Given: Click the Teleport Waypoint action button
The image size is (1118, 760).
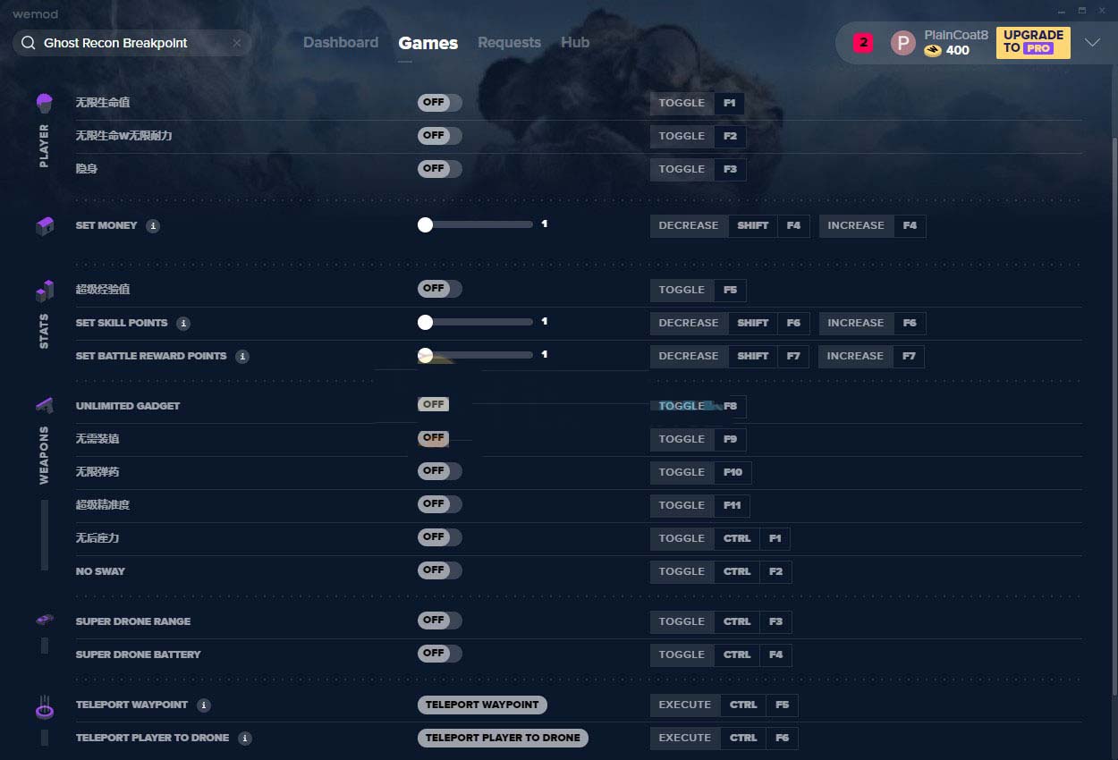Looking at the screenshot, I should click(x=482, y=705).
